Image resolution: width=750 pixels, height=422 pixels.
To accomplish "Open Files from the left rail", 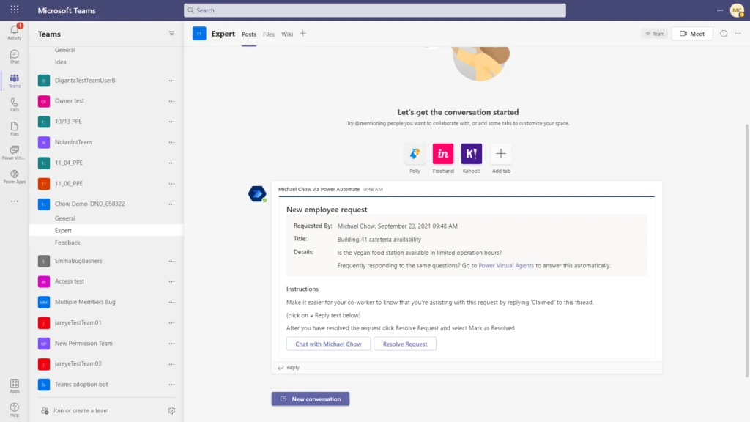I will click(14, 126).
